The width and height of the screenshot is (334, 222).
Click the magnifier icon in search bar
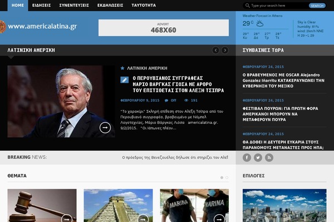(x=247, y=6)
